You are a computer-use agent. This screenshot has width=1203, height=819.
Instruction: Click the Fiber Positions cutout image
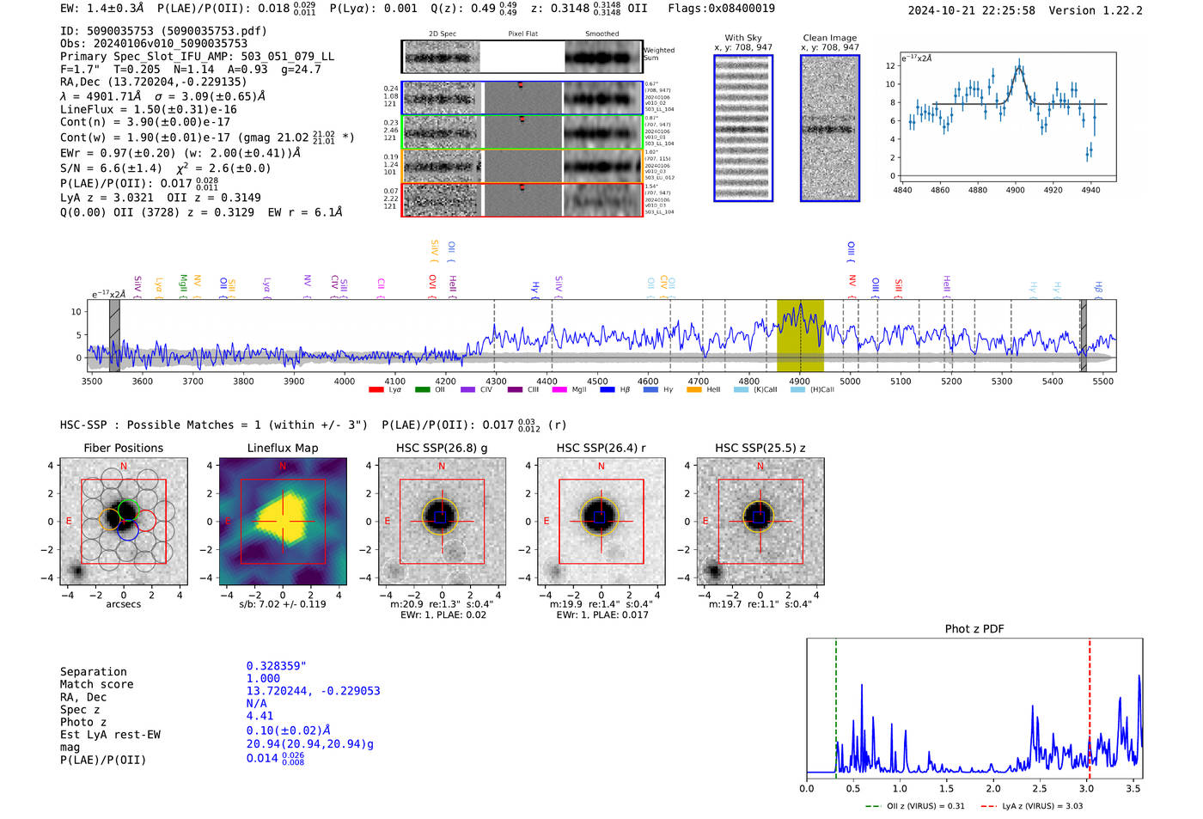click(x=124, y=522)
